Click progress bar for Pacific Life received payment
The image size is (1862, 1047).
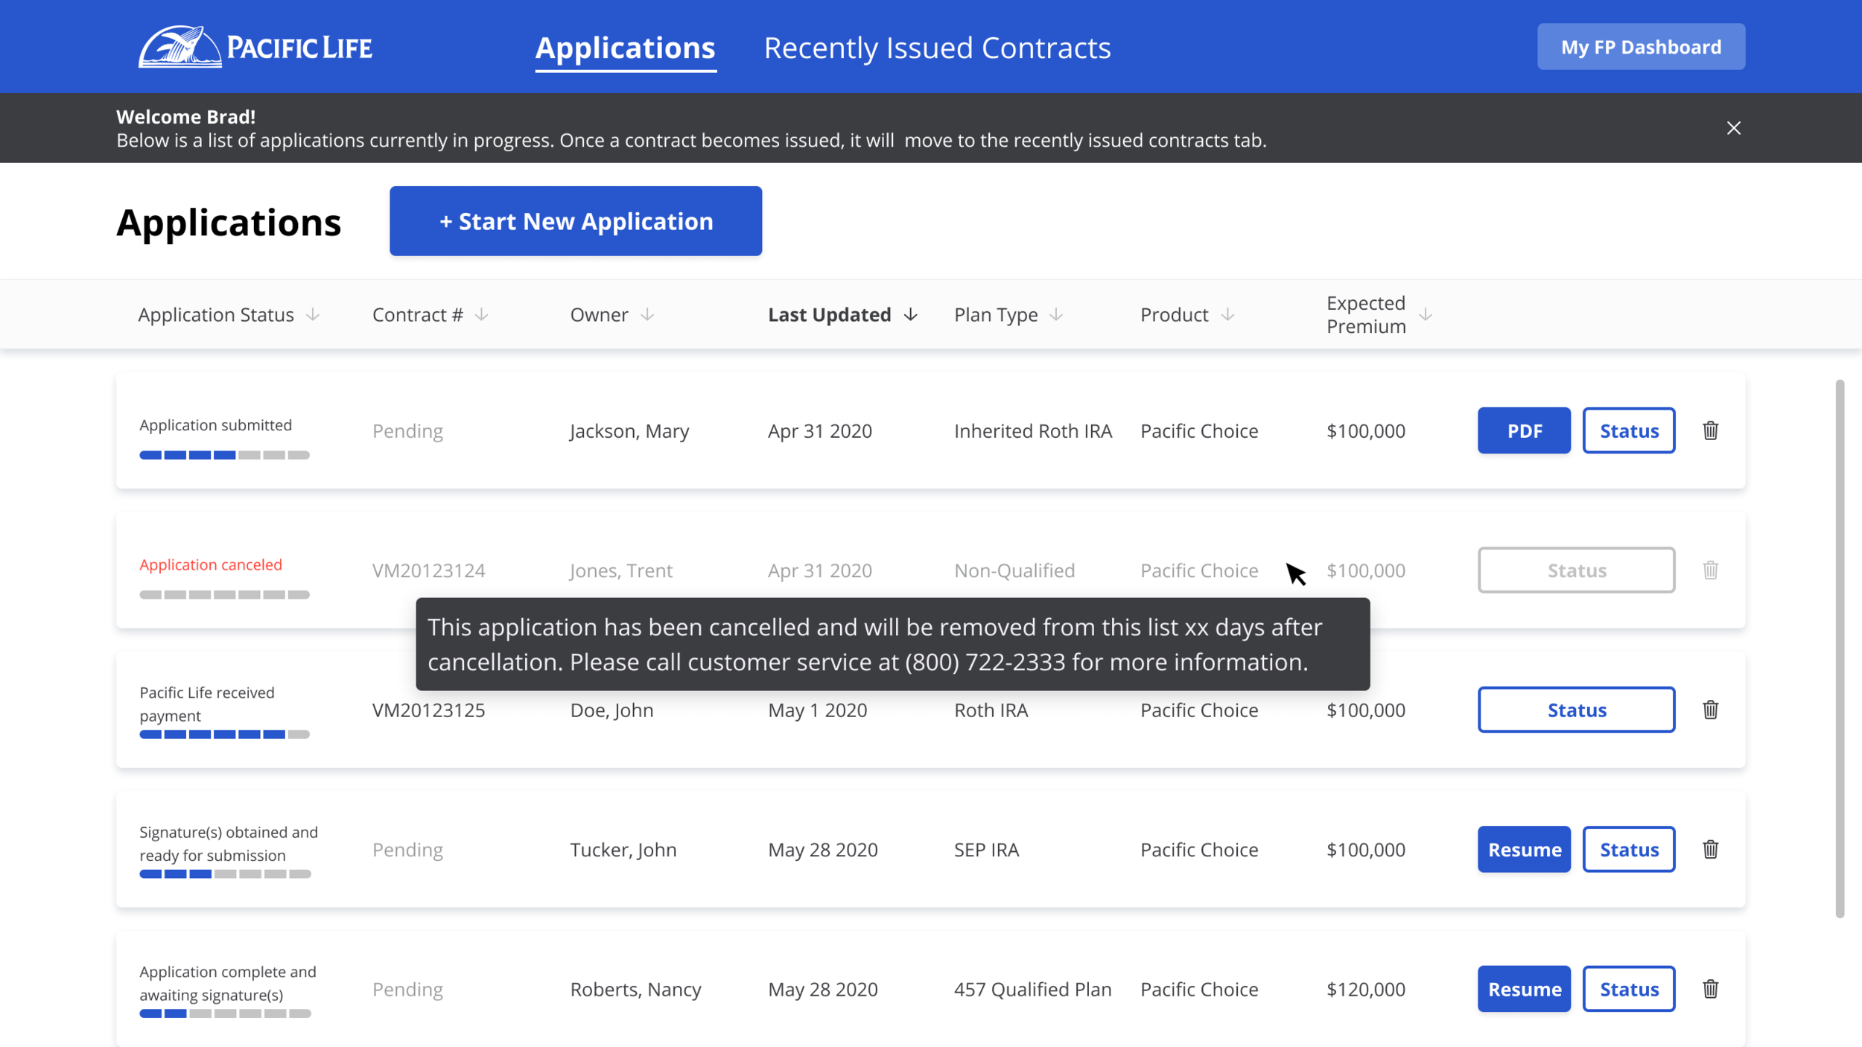pos(224,734)
